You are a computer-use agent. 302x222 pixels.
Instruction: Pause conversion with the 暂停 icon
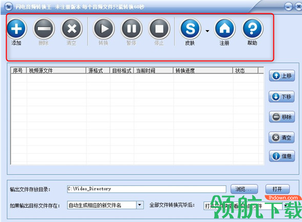click(x=131, y=29)
